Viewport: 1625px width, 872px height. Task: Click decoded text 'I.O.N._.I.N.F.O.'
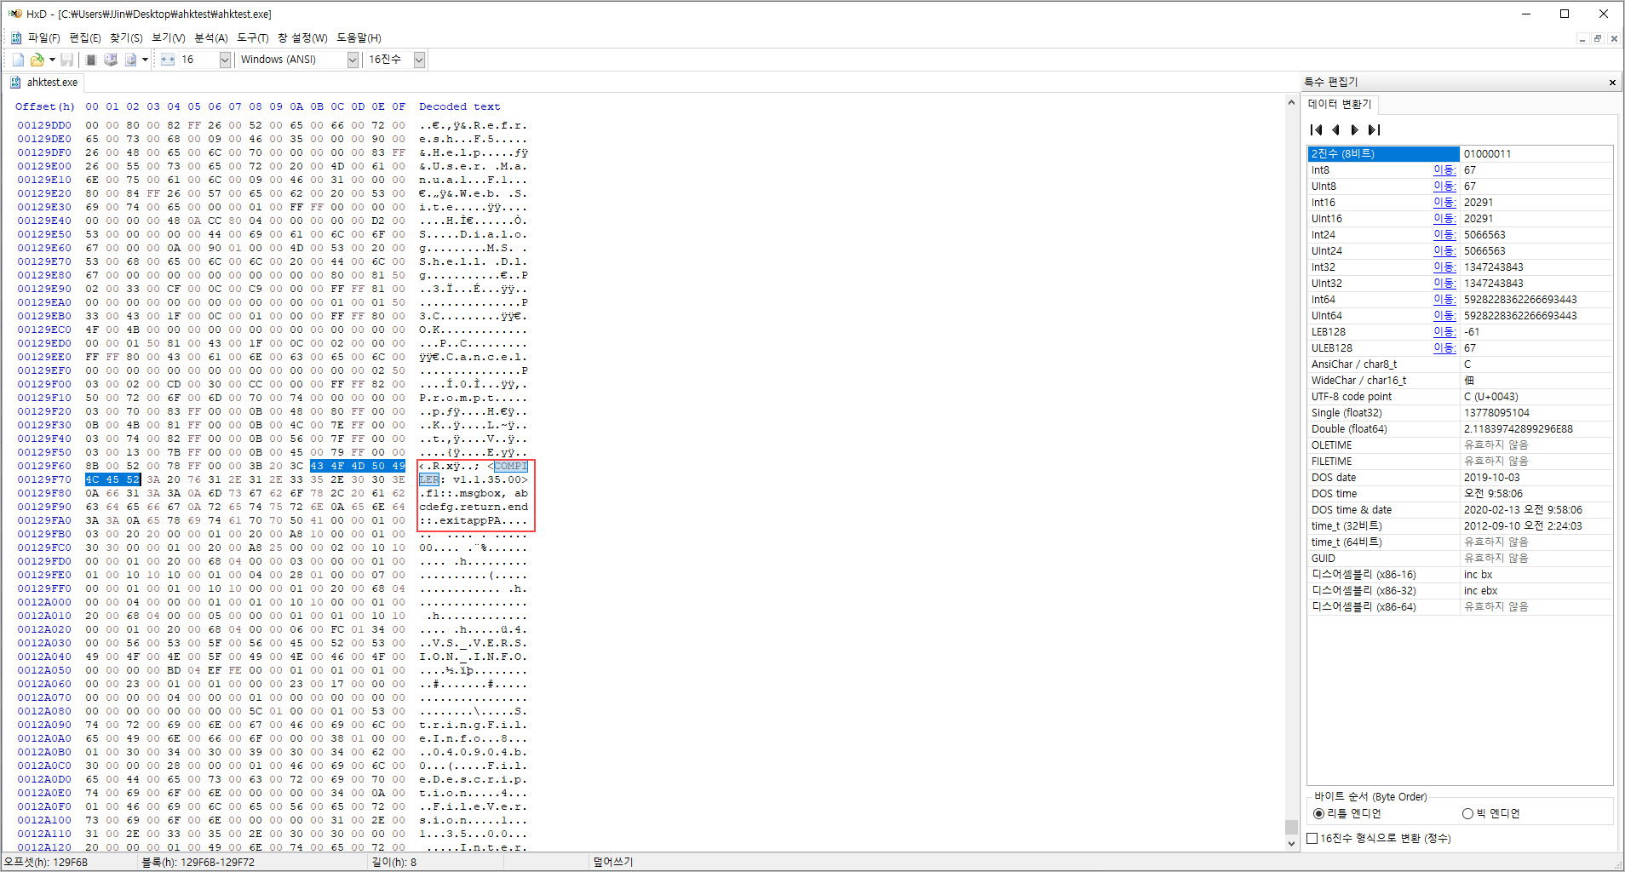(x=474, y=657)
